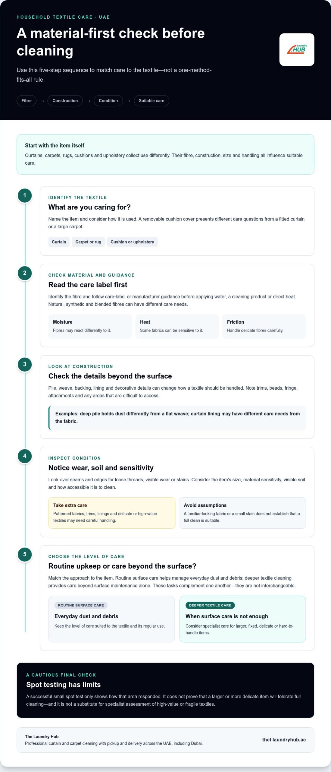Click the Routine Surface Care badge
The width and height of the screenshot is (331, 772).
(81, 605)
